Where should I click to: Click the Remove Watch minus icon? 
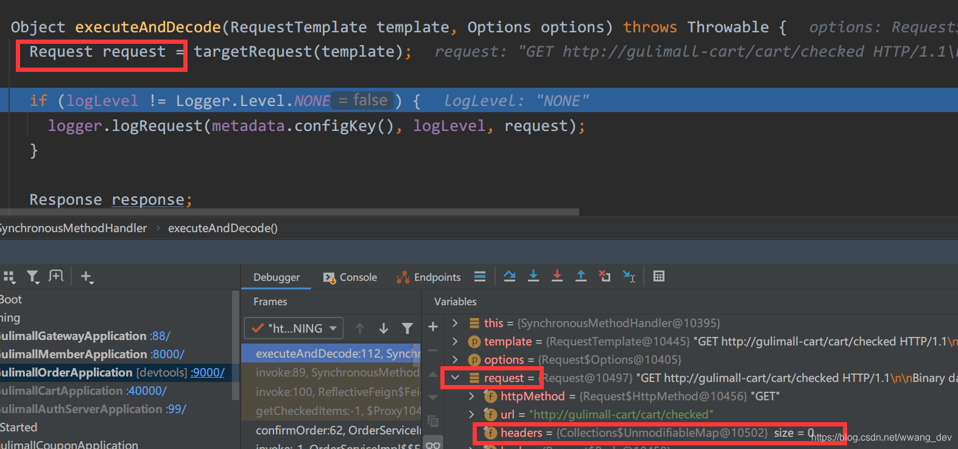(433, 350)
